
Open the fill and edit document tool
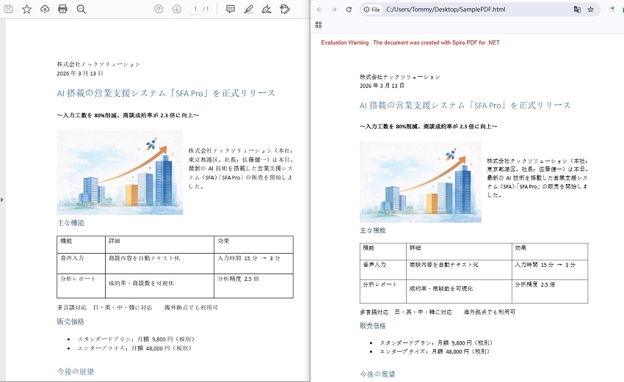285,9
